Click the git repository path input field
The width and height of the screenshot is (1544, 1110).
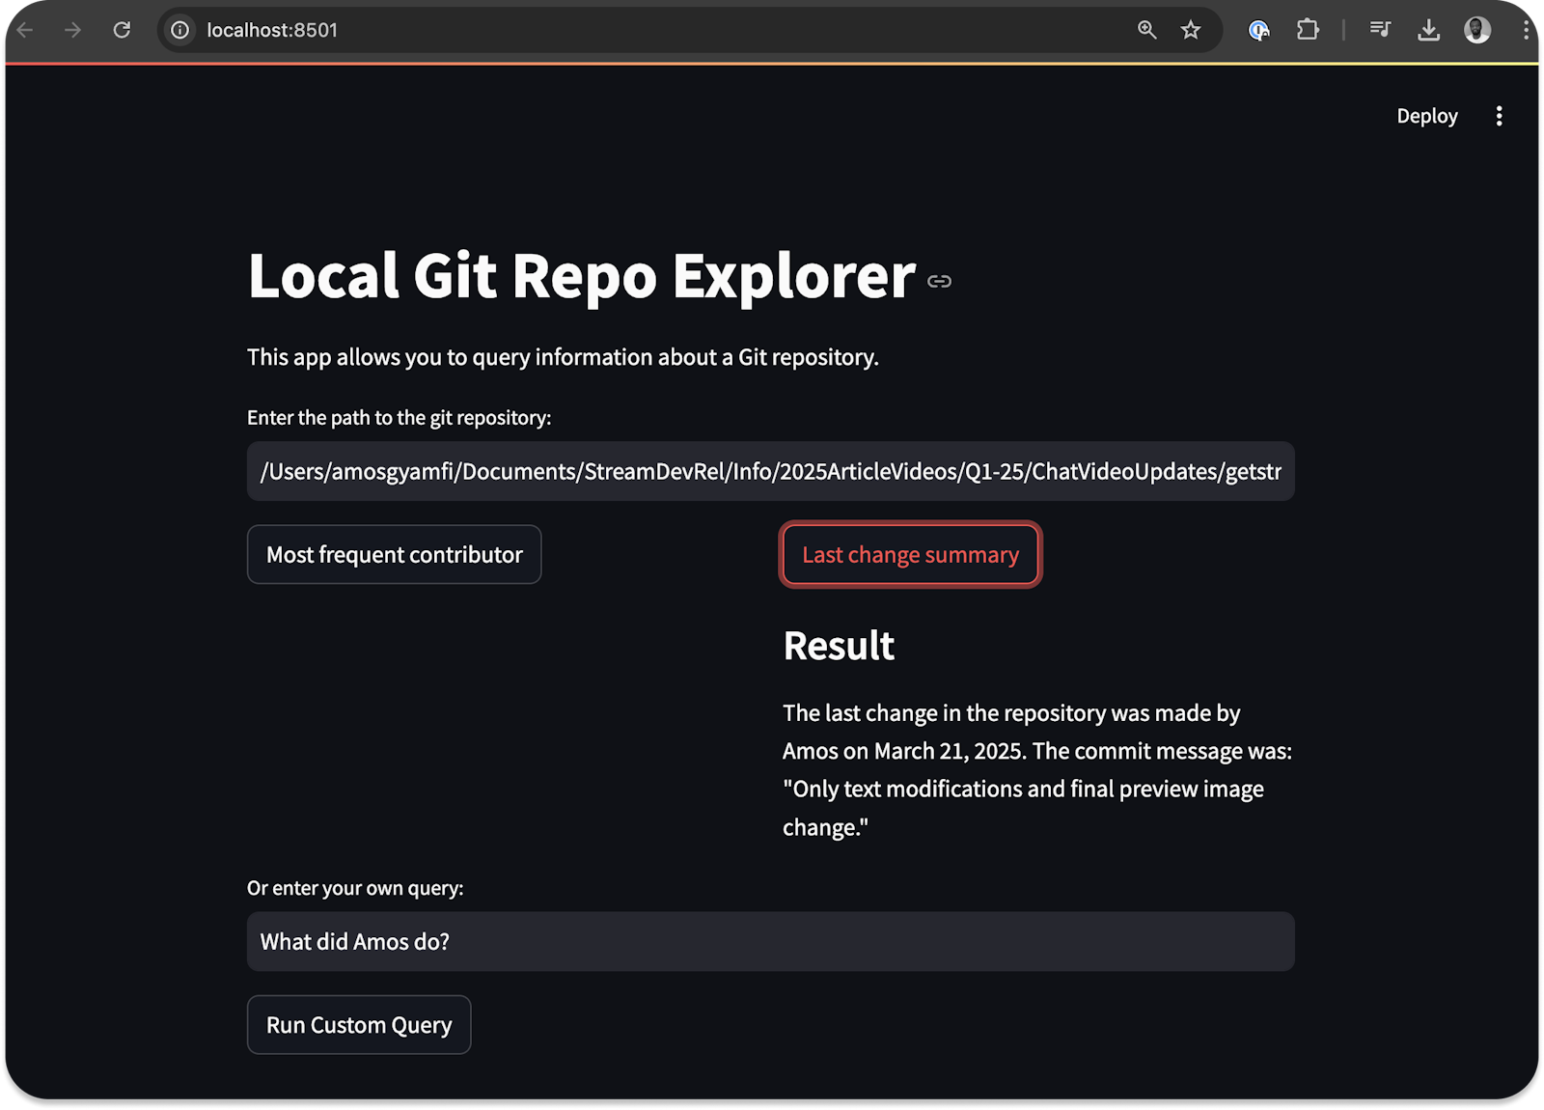pyautogui.click(x=770, y=472)
